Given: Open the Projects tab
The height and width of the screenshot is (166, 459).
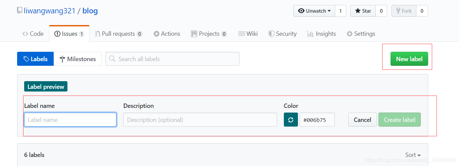Looking at the screenshot, I should [x=209, y=34].
